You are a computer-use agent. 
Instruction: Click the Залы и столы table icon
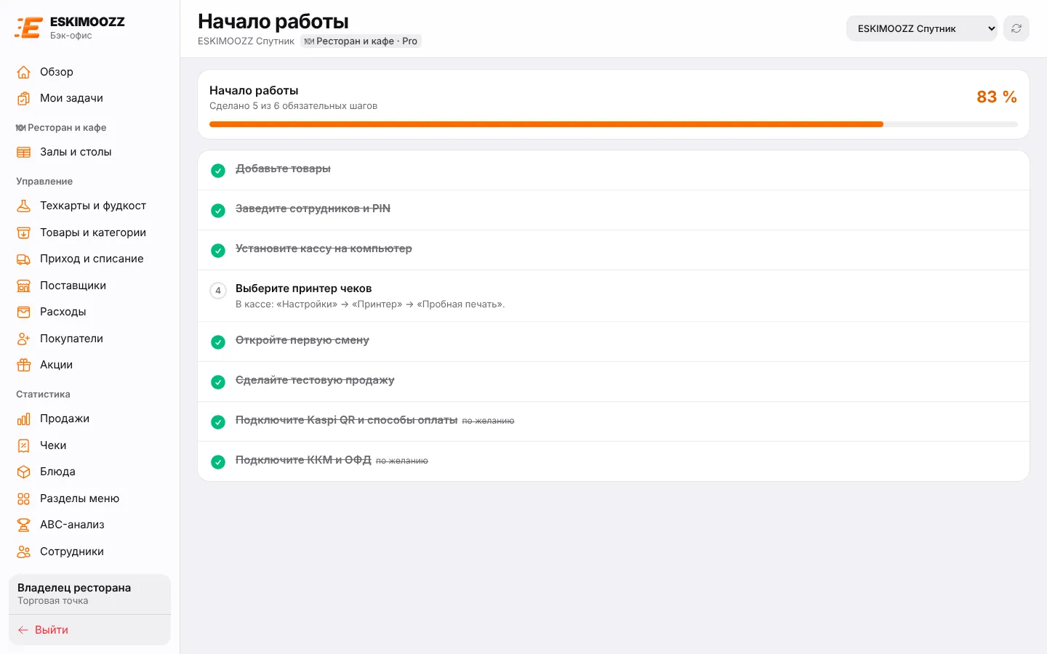pos(24,152)
